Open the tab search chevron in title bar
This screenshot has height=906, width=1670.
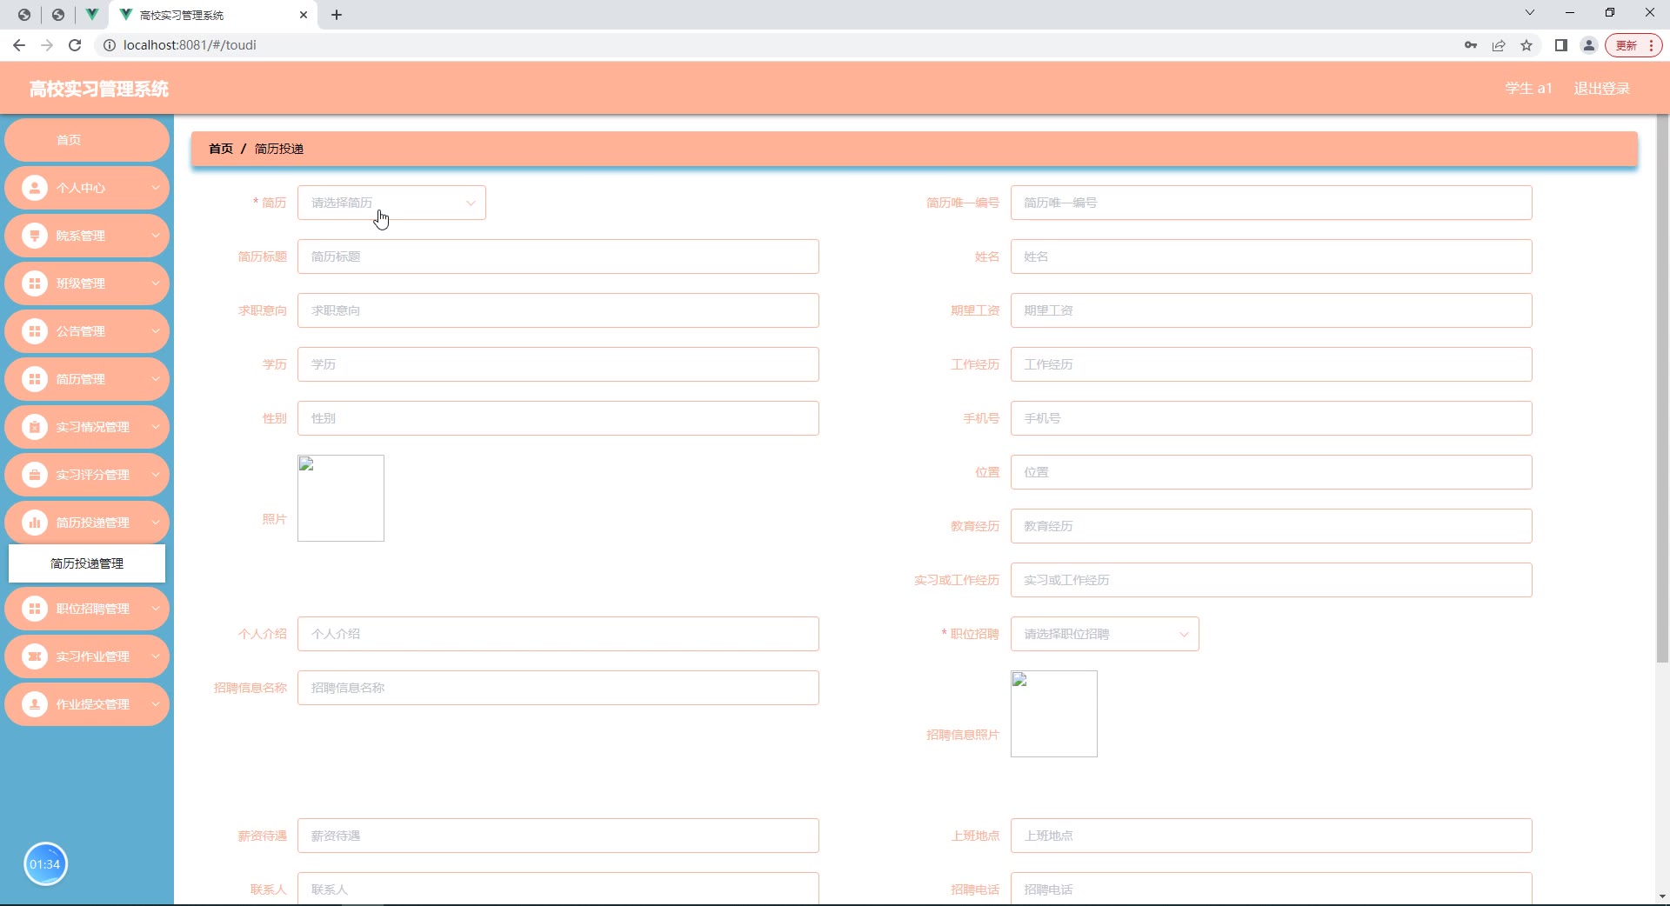coord(1530,13)
